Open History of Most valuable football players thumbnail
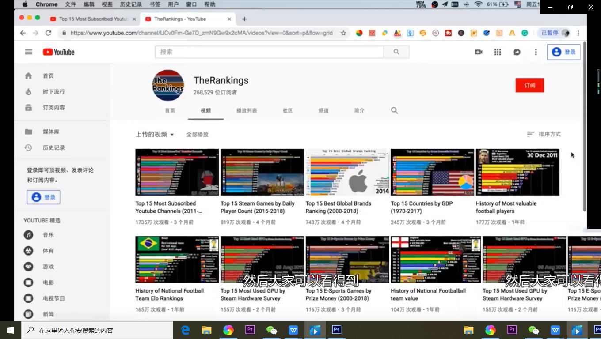601x339 pixels. point(517,172)
